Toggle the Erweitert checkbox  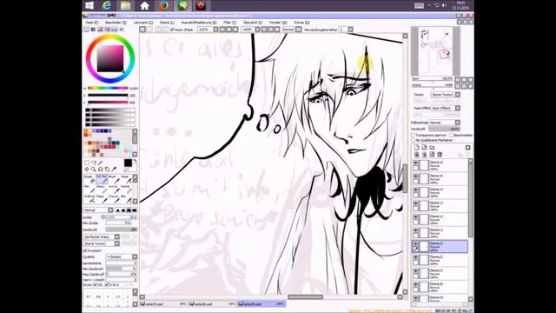(85, 250)
